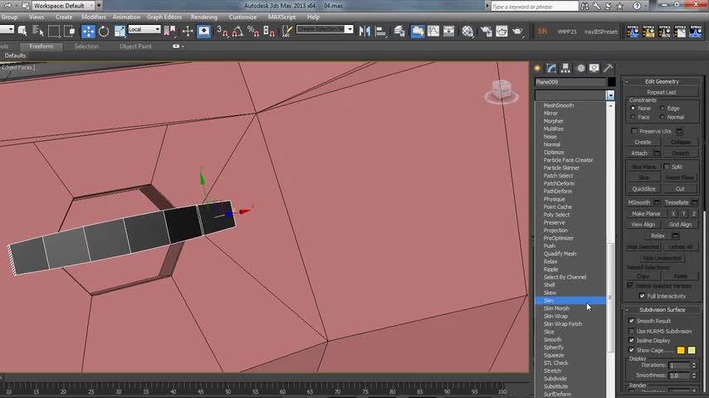Open the Hierarchy panel tab
This screenshot has height=398, width=709.
pyautogui.click(x=565, y=68)
